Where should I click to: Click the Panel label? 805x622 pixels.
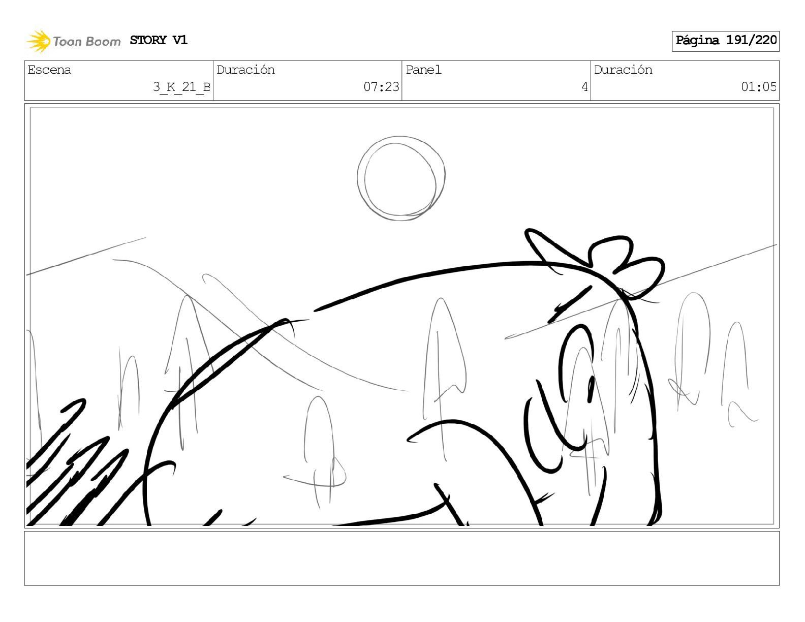tap(423, 70)
